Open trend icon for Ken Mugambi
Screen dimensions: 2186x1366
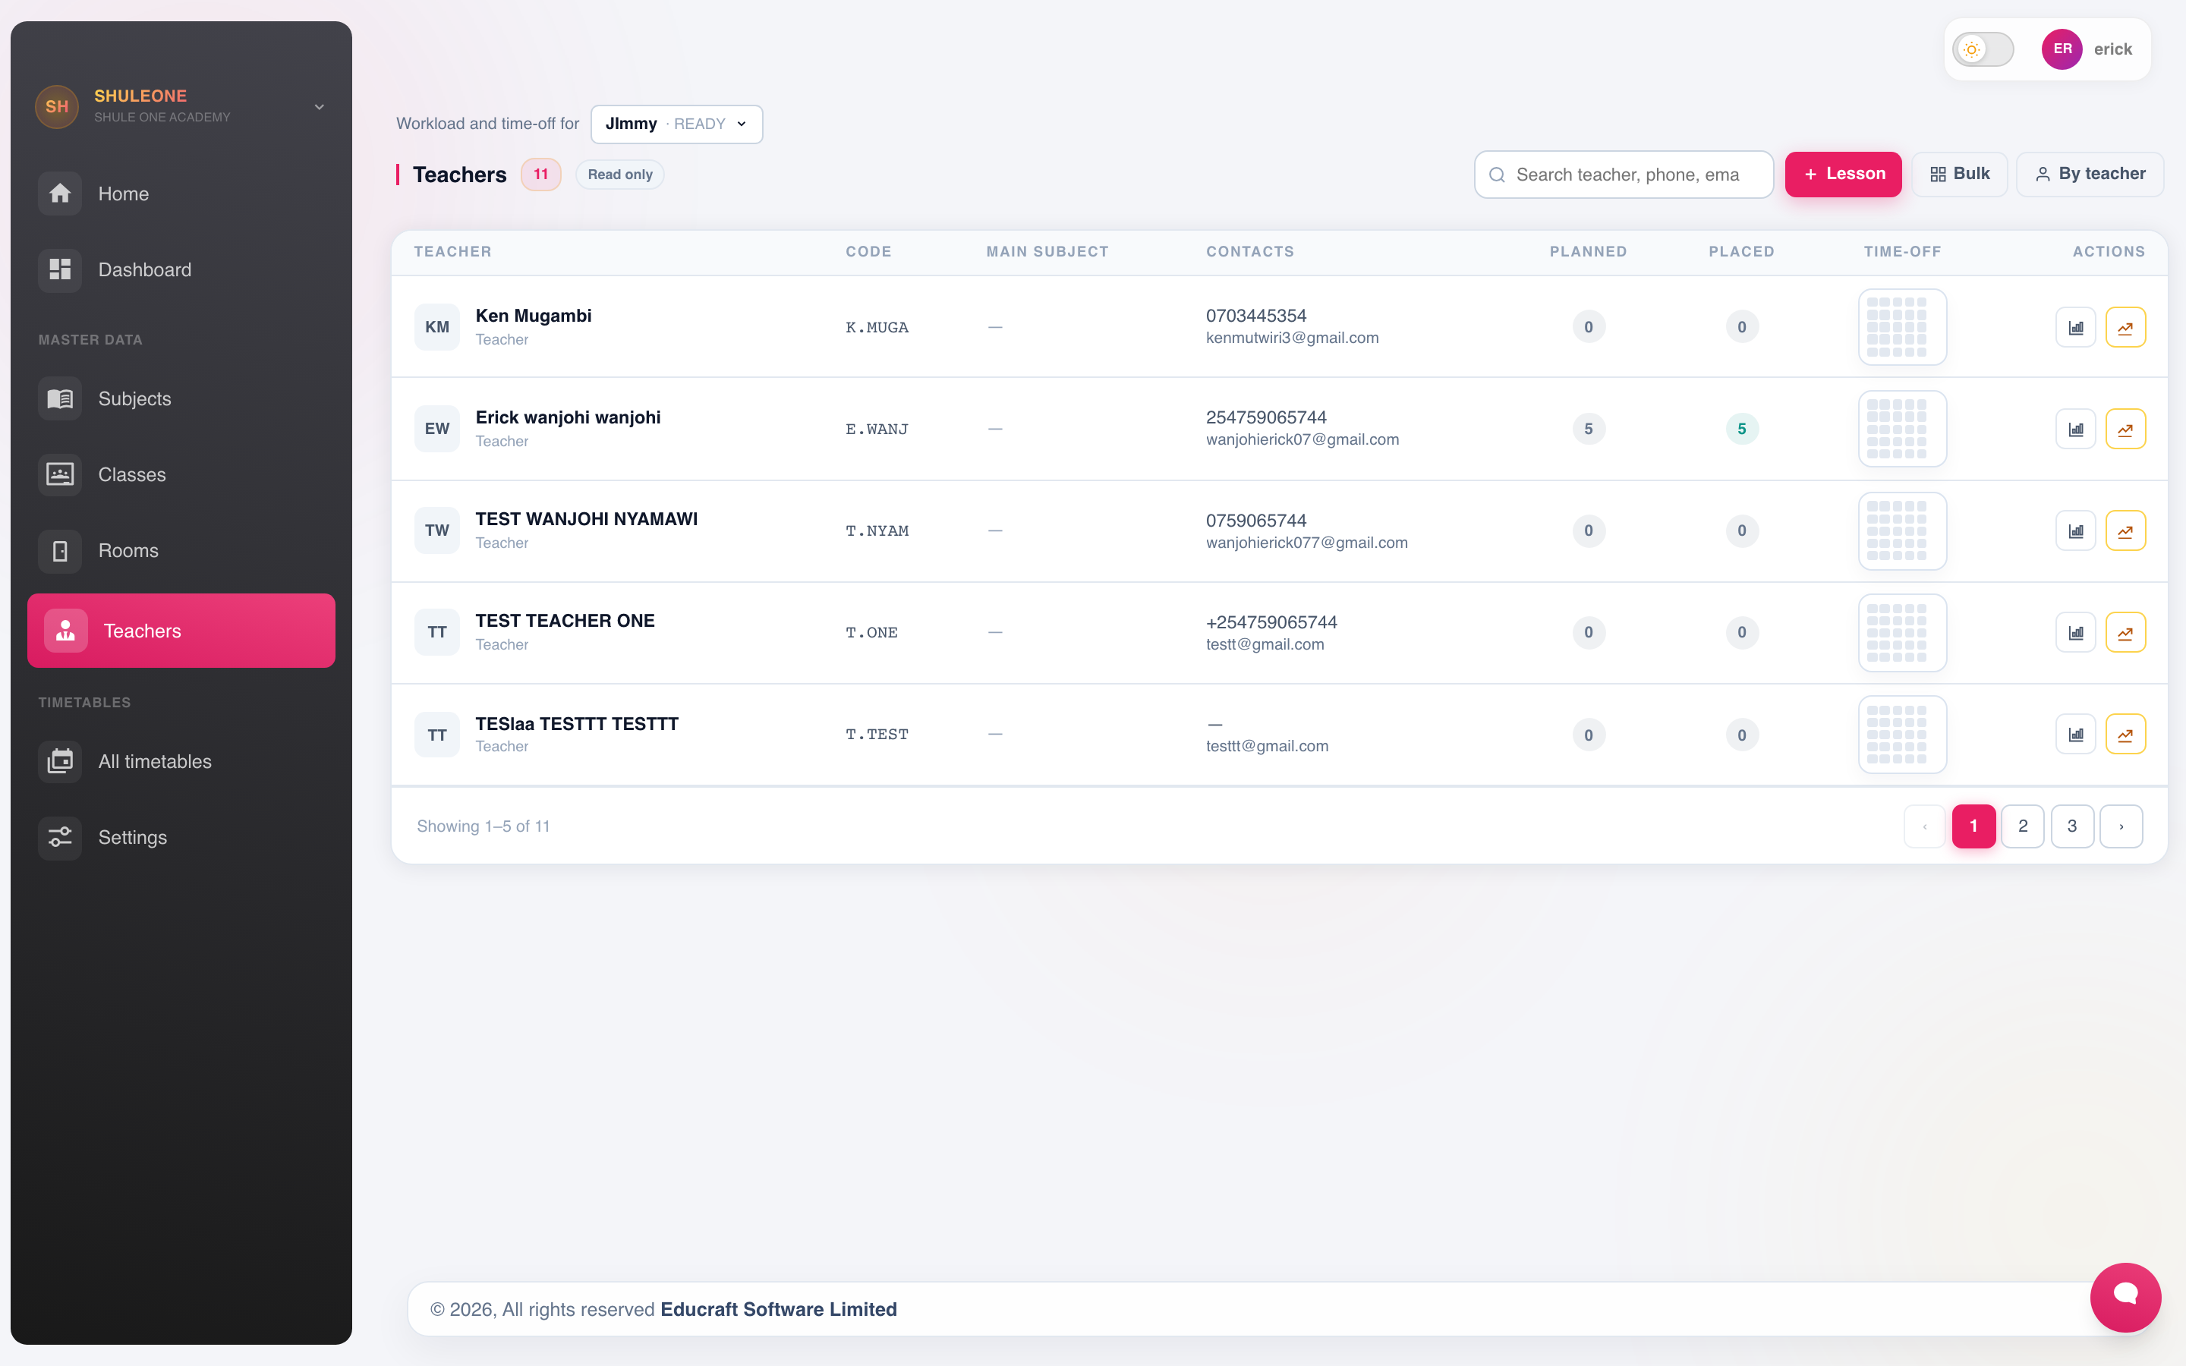coord(2125,327)
